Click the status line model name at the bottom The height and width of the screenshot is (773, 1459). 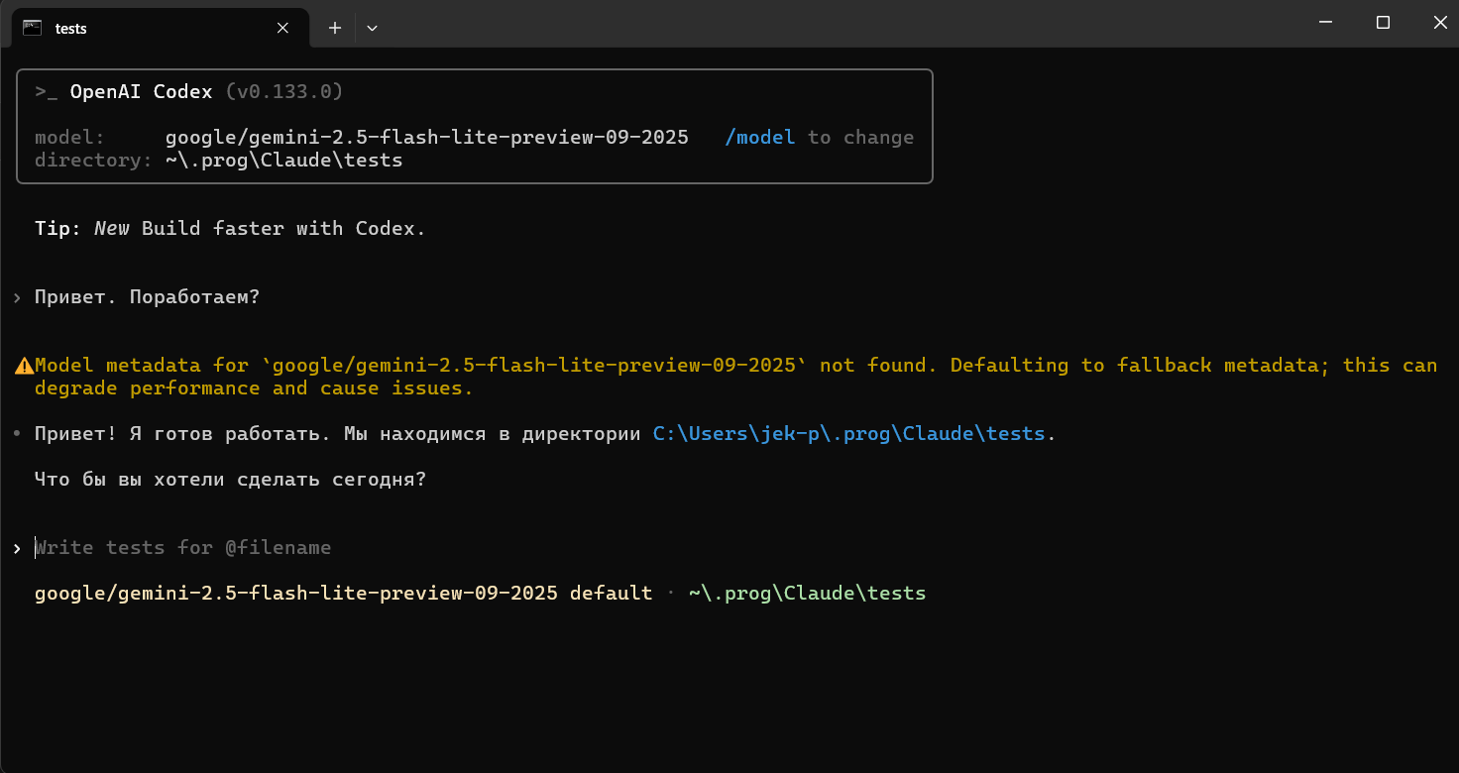(x=295, y=594)
